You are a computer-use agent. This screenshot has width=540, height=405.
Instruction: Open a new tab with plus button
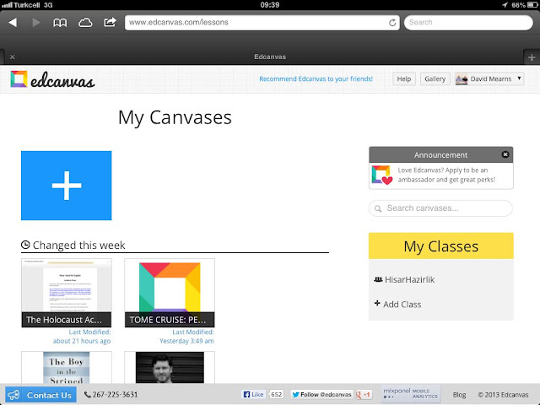tap(532, 57)
